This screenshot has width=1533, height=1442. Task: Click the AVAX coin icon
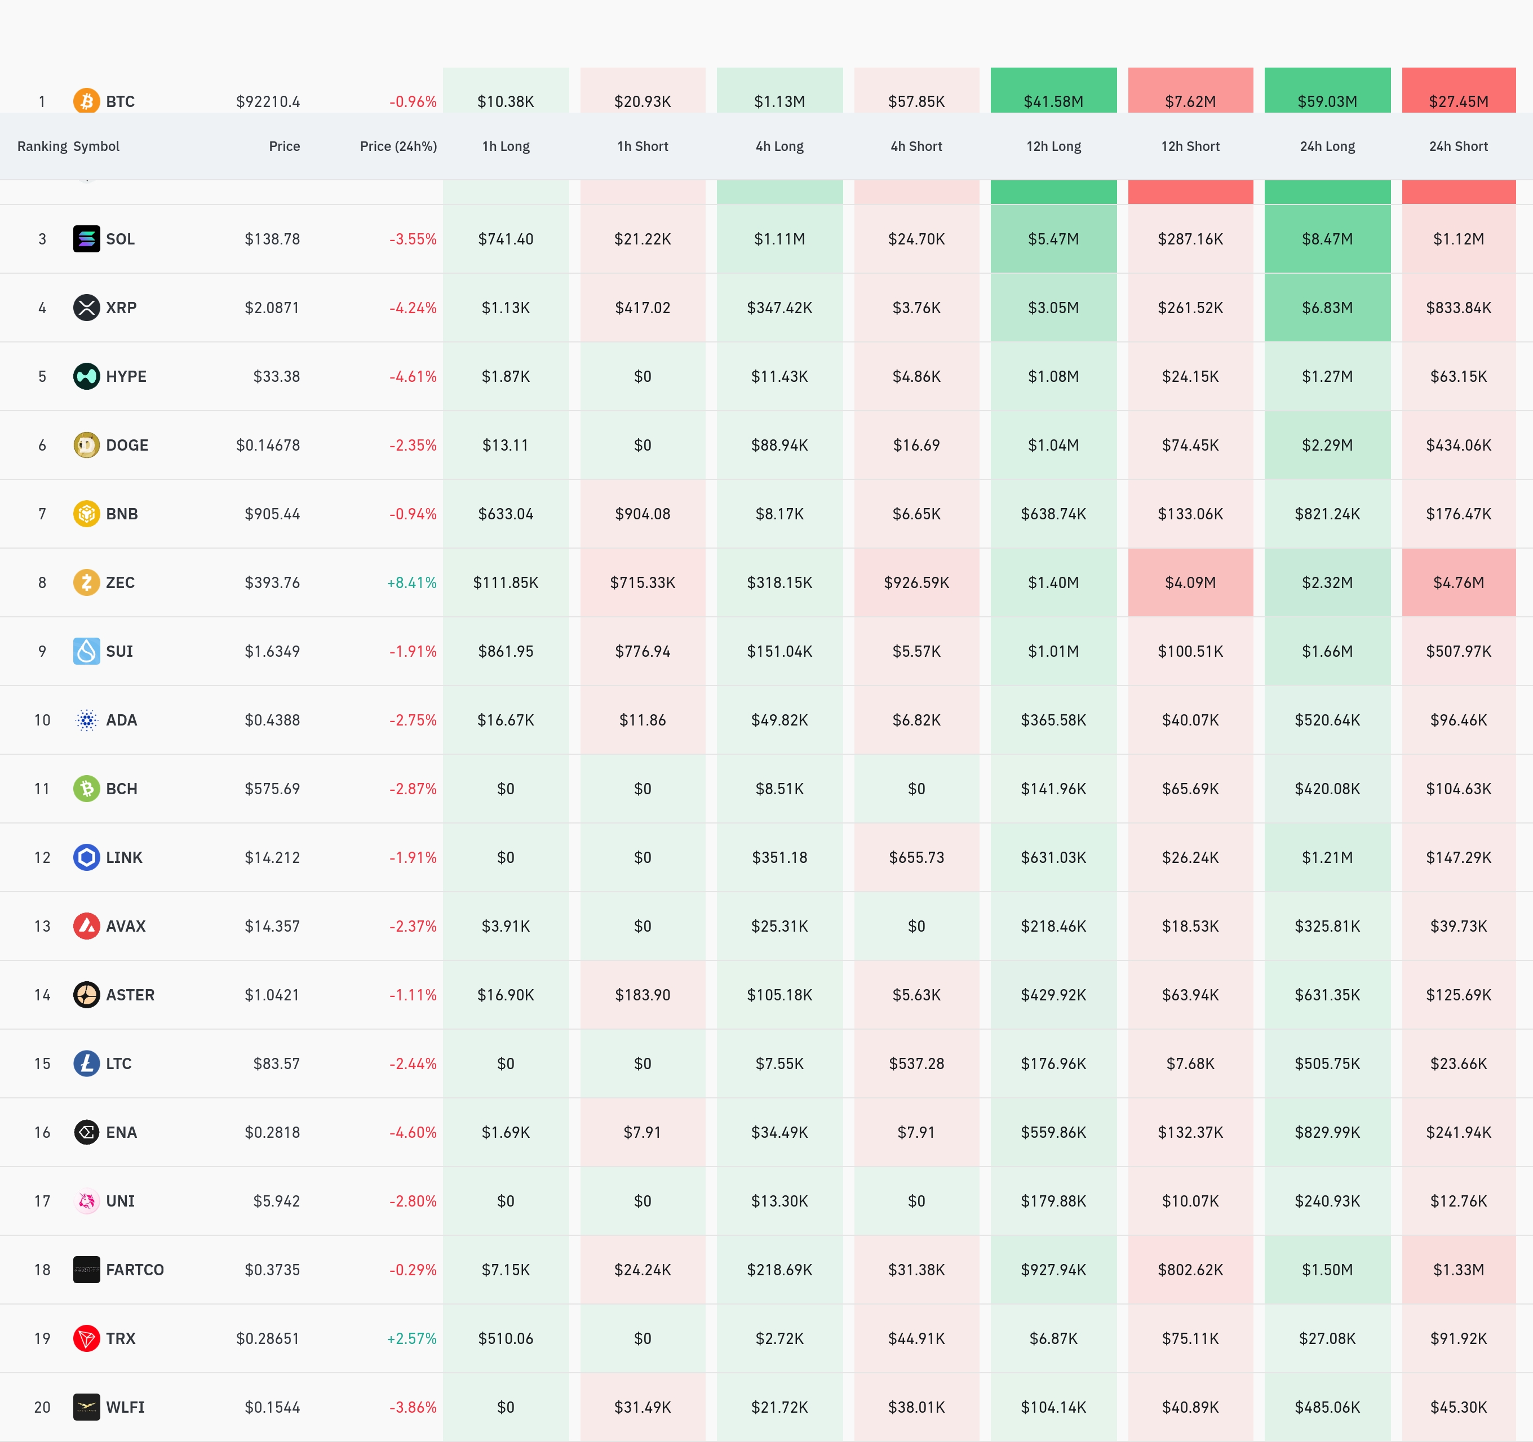(86, 925)
